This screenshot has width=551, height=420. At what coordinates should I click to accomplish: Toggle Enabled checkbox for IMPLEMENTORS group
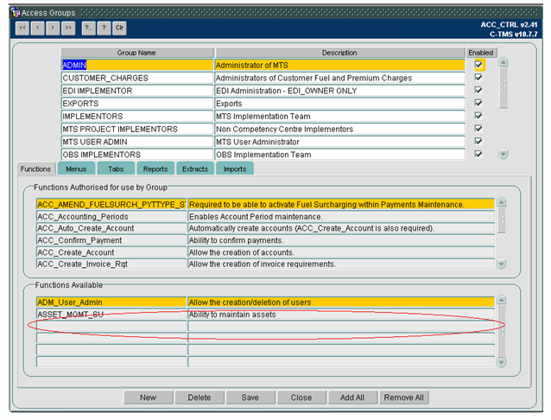[478, 116]
